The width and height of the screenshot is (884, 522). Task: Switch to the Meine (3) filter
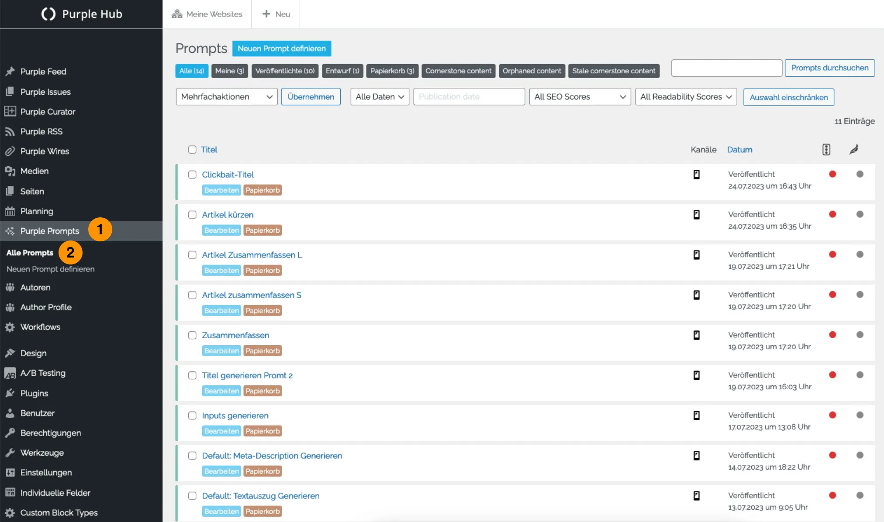click(x=230, y=71)
